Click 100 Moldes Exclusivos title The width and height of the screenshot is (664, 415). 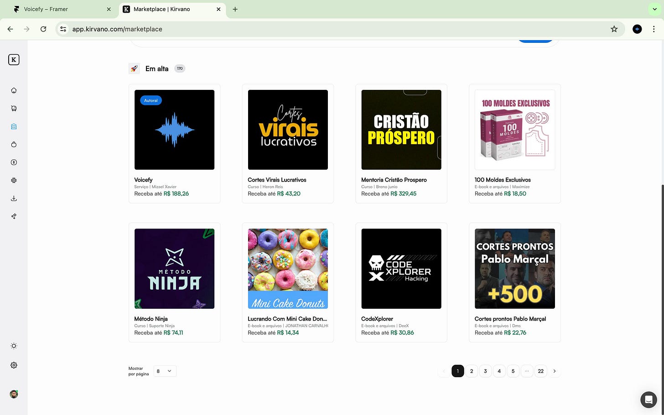[503, 180]
